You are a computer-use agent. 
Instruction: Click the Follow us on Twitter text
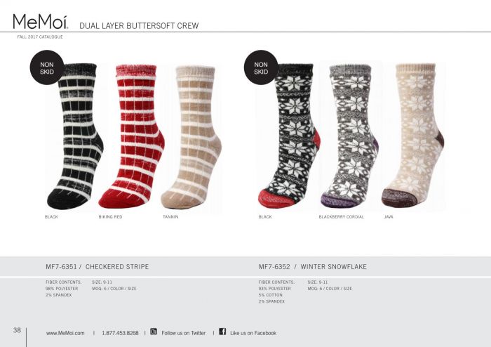click(184, 333)
